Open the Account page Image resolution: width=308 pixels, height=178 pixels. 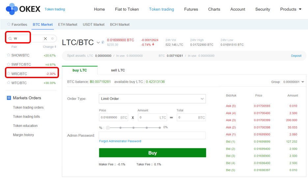click(238, 9)
